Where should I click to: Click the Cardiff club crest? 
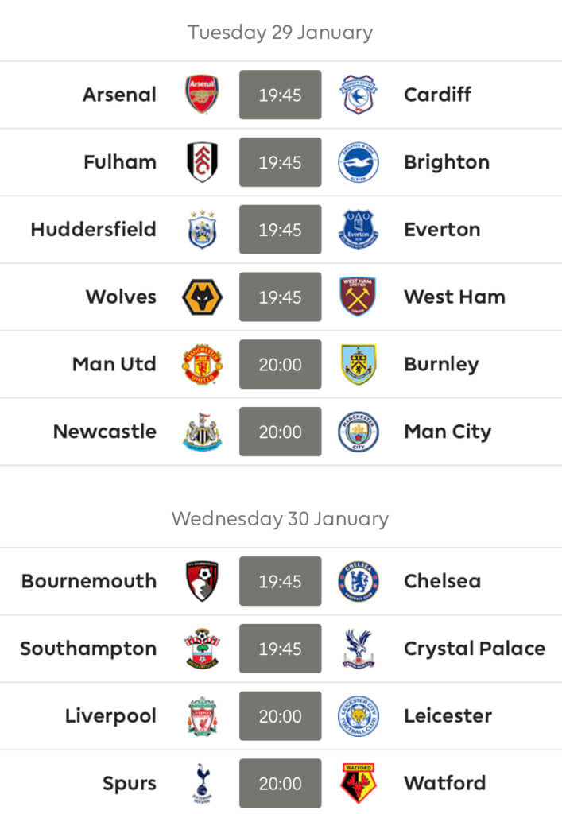coord(358,94)
